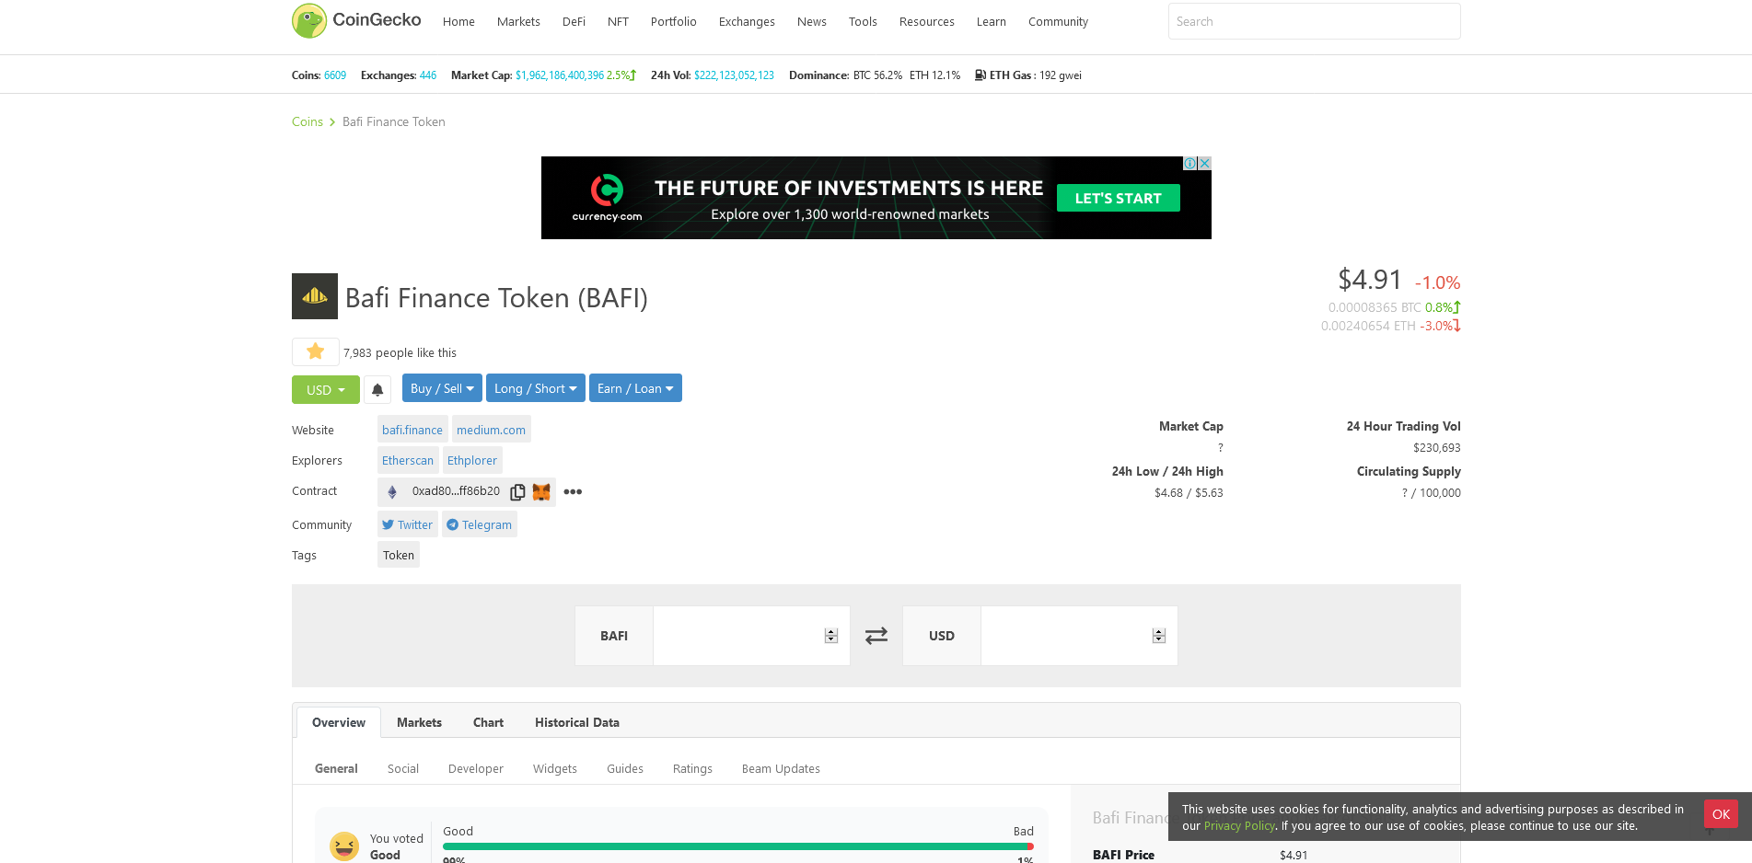Screen dimensions: 1752x863
Task: Open the Privacy Policy link
Action: click(1239, 825)
